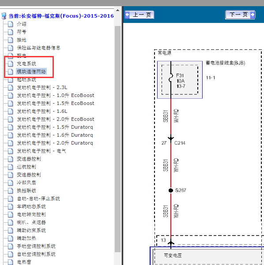Open 手动空调控制系统 entry
The width and height of the screenshot is (264, 265).
click(36, 246)
